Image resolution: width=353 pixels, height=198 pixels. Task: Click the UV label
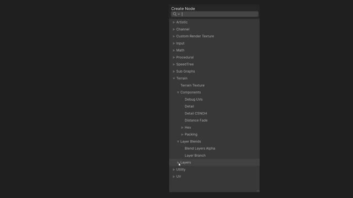(x=179, y=177)
